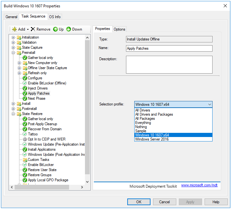Screen dimensions: 231x209
Task: Click the checkmark icon beside Next Phase
Action: (25, 98)
